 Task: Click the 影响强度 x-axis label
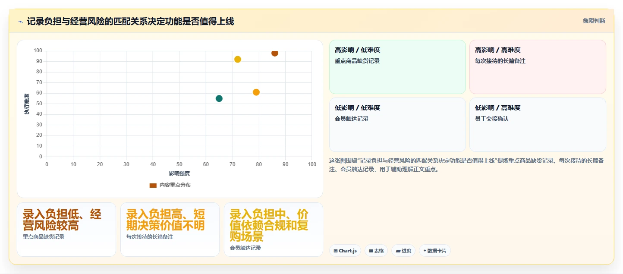click(179, 173)
